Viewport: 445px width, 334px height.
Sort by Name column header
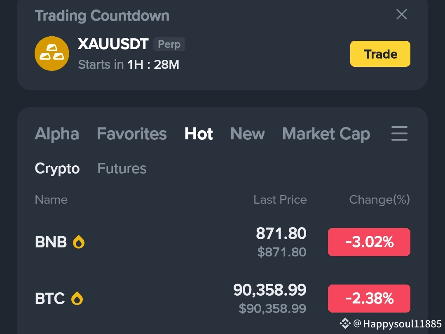(51, 200)
